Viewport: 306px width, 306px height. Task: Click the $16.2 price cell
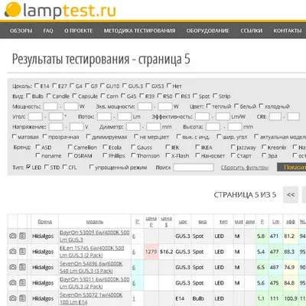(166, 252)
